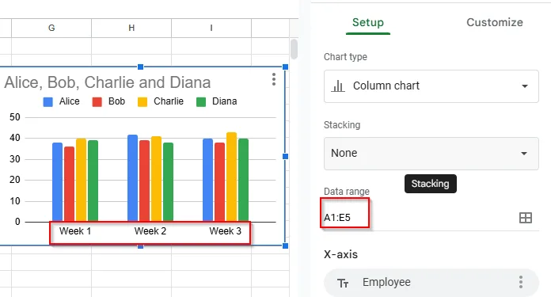Click the Week 3 axis label

point(226,231)
